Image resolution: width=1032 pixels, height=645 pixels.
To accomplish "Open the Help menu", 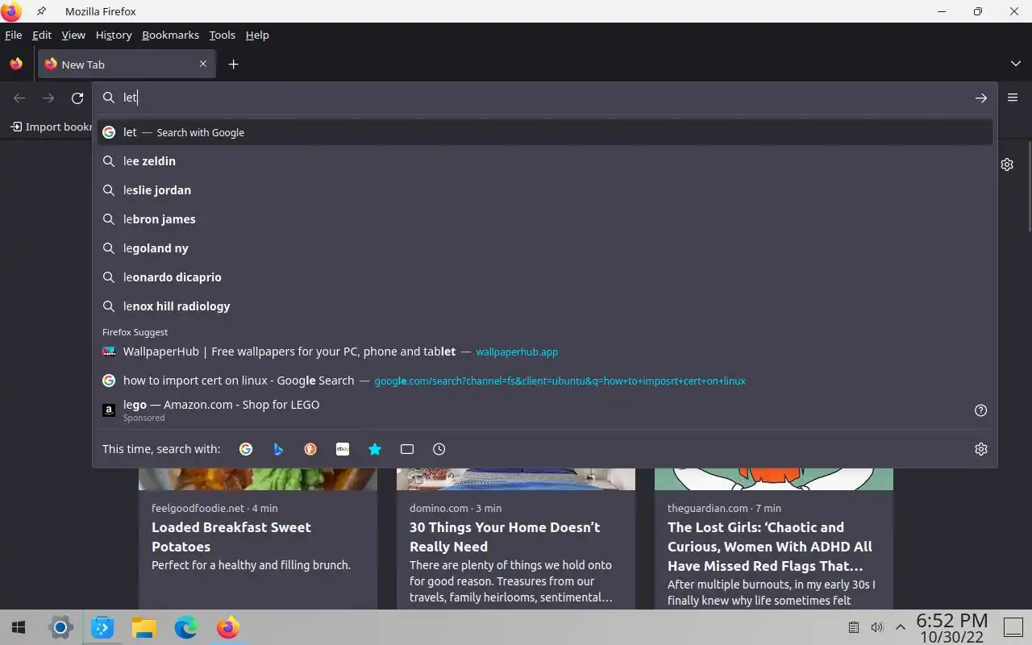I will coord(257,35).
